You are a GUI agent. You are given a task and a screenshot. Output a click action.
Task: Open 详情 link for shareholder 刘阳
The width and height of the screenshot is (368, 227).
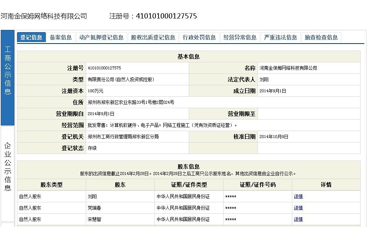(298, 196)
